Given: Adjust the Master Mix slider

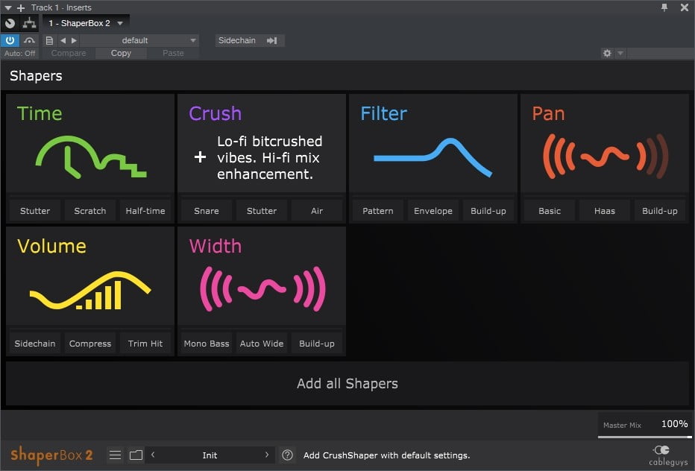Looking at the screenshot, I should coord(645,437).
